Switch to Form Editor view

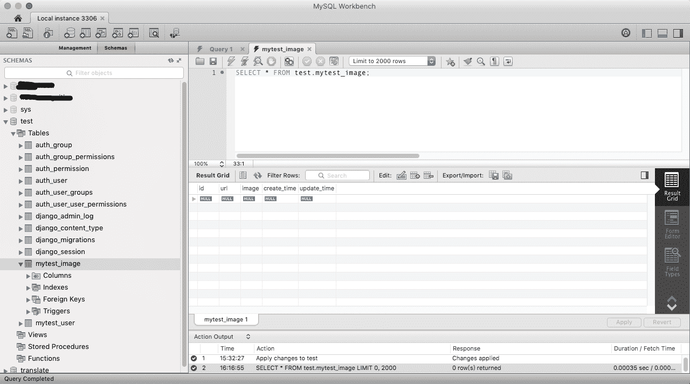coord(672,224)
